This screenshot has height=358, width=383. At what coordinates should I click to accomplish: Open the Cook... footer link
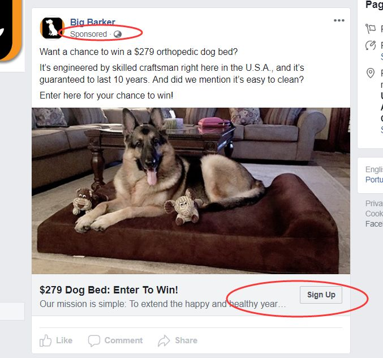374,214
